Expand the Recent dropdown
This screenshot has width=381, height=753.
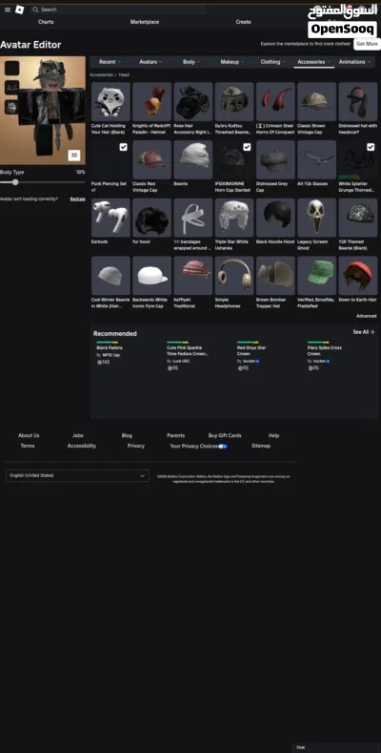click(110, 62)
